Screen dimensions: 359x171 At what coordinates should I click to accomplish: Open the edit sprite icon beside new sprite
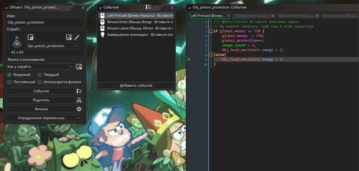point(69,37)
